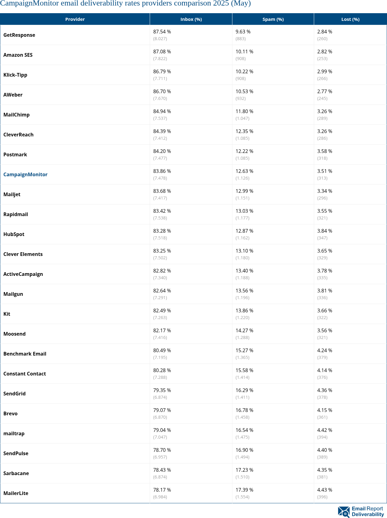Viewport: 387px width, 518px height.
Task: Sort by the Inbox (%) column header
Action: [x=191, y=19]
